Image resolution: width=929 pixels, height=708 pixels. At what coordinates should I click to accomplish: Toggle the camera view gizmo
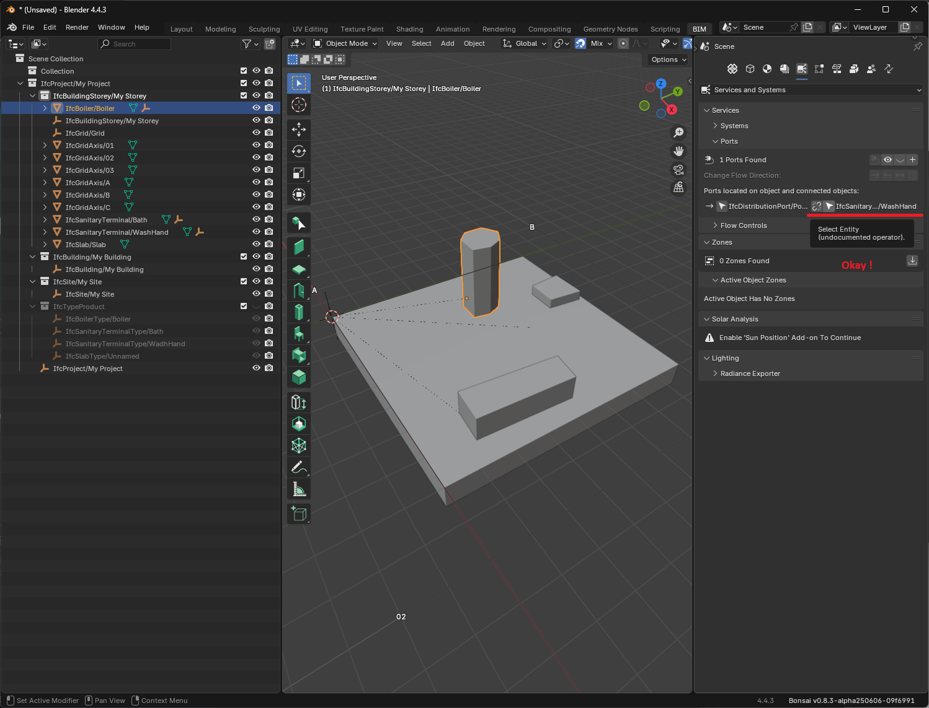pyautogui.click(x=678, y=169)
